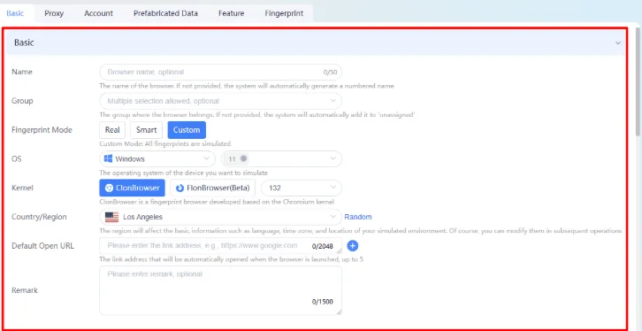Click the Default Open URL field
Screen dimensions: 642x331
coord(220,246)
